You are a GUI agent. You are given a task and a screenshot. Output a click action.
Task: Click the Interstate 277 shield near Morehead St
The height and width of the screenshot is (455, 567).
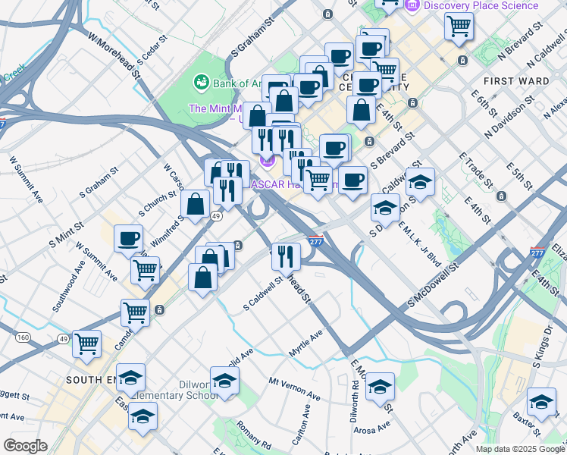(x=316, y=241)
